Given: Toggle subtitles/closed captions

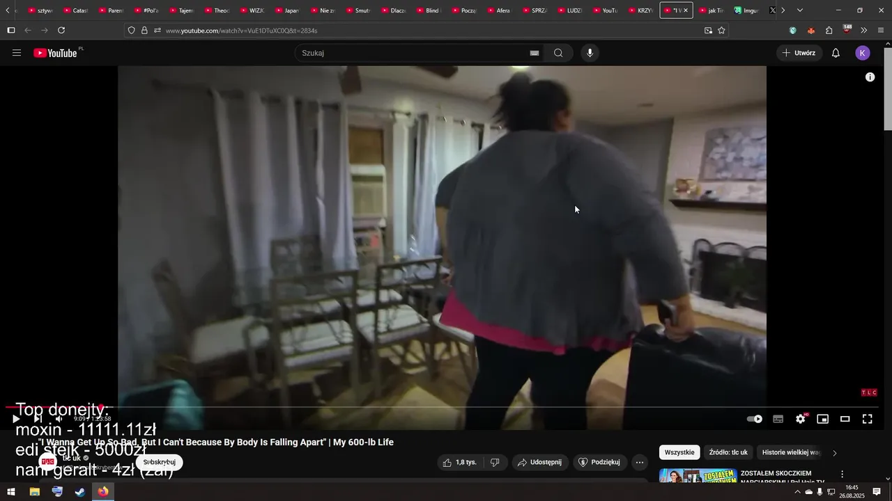Looking at the screenshot, I should (778, 419).
